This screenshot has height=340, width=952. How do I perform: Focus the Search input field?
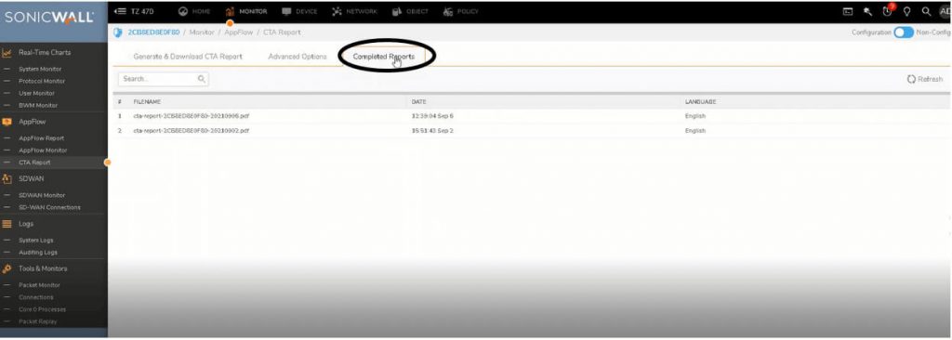click(164, 79)
